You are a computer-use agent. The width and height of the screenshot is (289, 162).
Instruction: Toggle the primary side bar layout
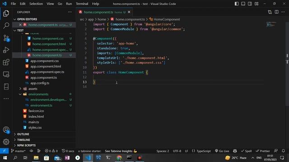(x=237, y=4)
